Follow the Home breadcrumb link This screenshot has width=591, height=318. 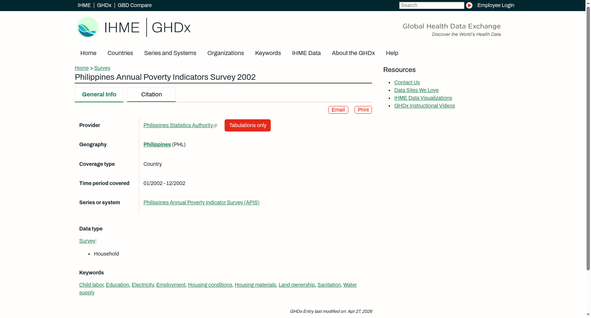pos(82,68)
